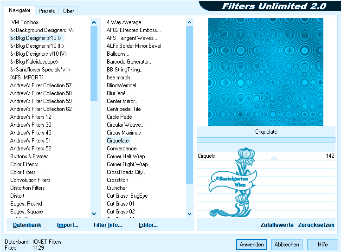
Task: Choose BB StringThing.. filter
Action: (125, 70)
